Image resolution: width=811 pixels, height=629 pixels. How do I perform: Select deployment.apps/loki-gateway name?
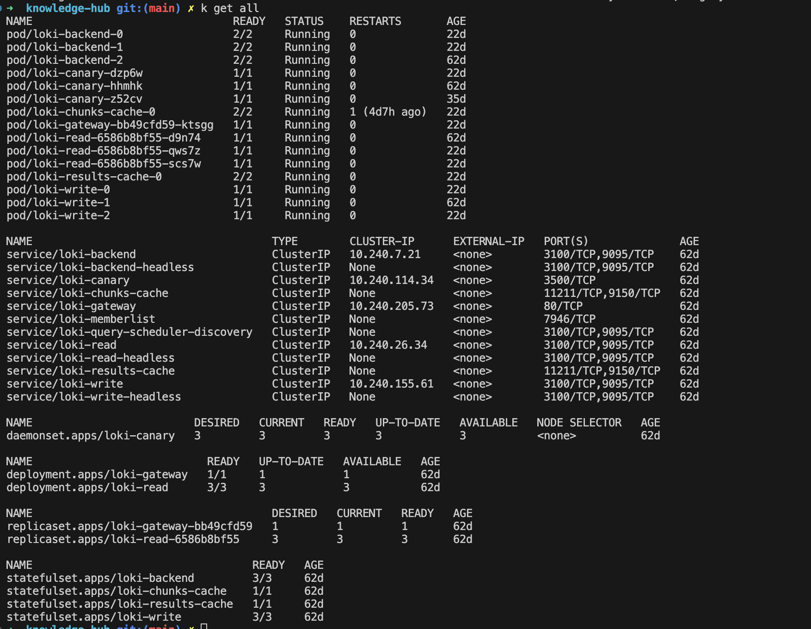[97, 475]
